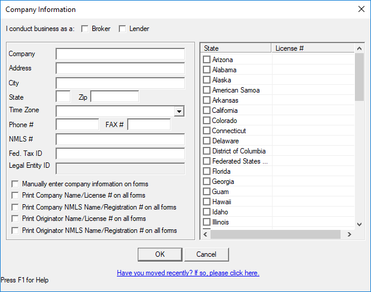Click the OK button
Screen dimensions: 371x292
(160, 254)
